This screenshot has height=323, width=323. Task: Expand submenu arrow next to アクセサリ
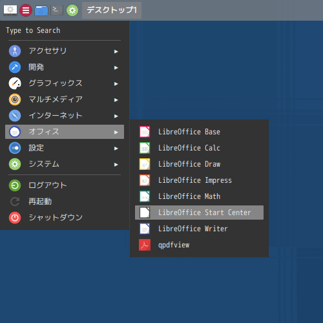[x=116, y=52]
